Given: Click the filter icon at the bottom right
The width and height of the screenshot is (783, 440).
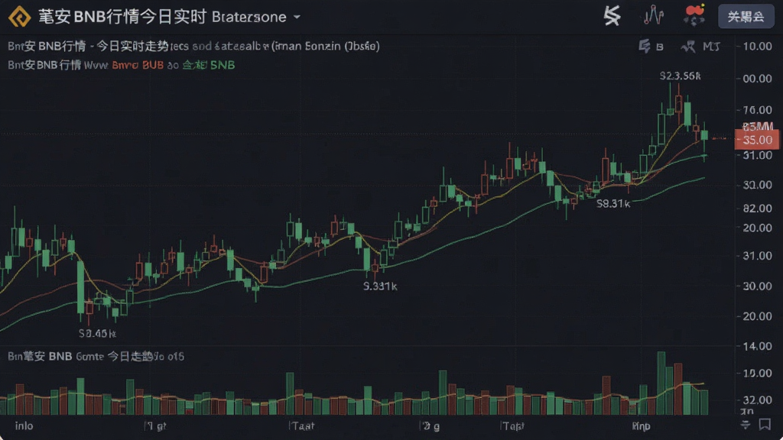Looking at the screenshot, I should pyautogui.click(x=745, y=425).
